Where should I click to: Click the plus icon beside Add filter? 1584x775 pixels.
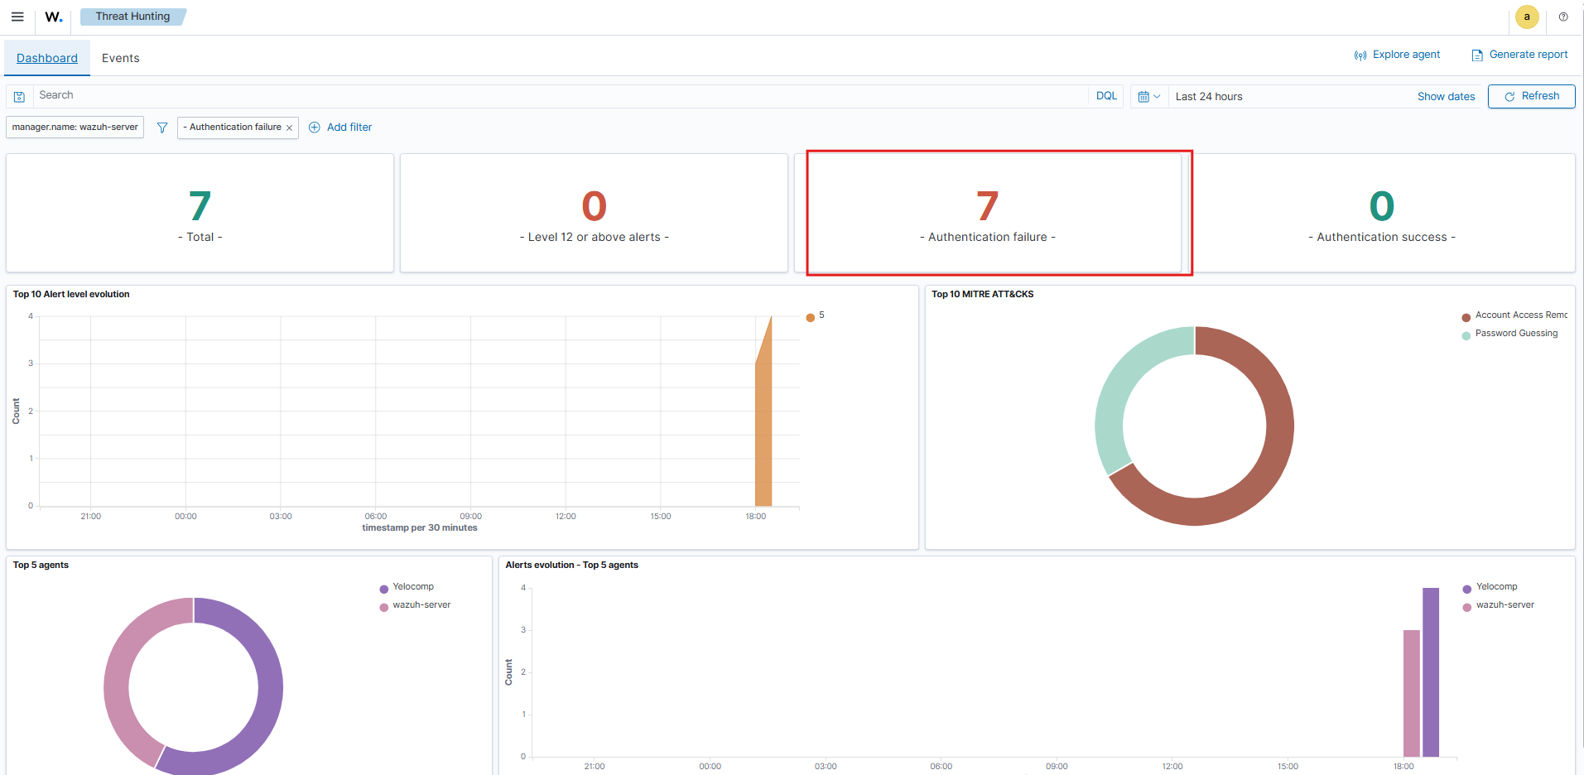click(x=315, y=128)
